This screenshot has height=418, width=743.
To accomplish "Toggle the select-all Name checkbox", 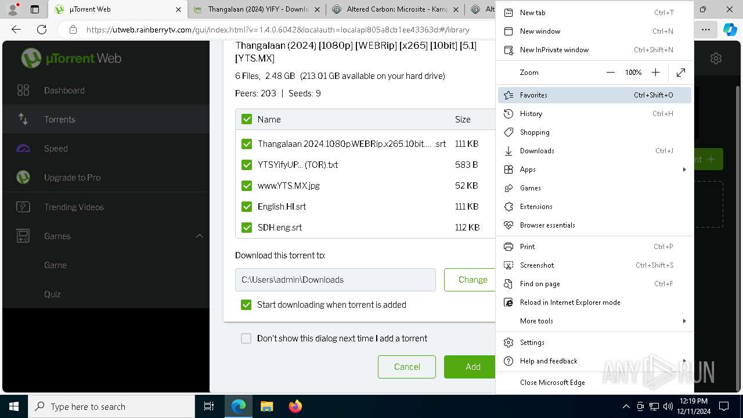I will point(247,119).
